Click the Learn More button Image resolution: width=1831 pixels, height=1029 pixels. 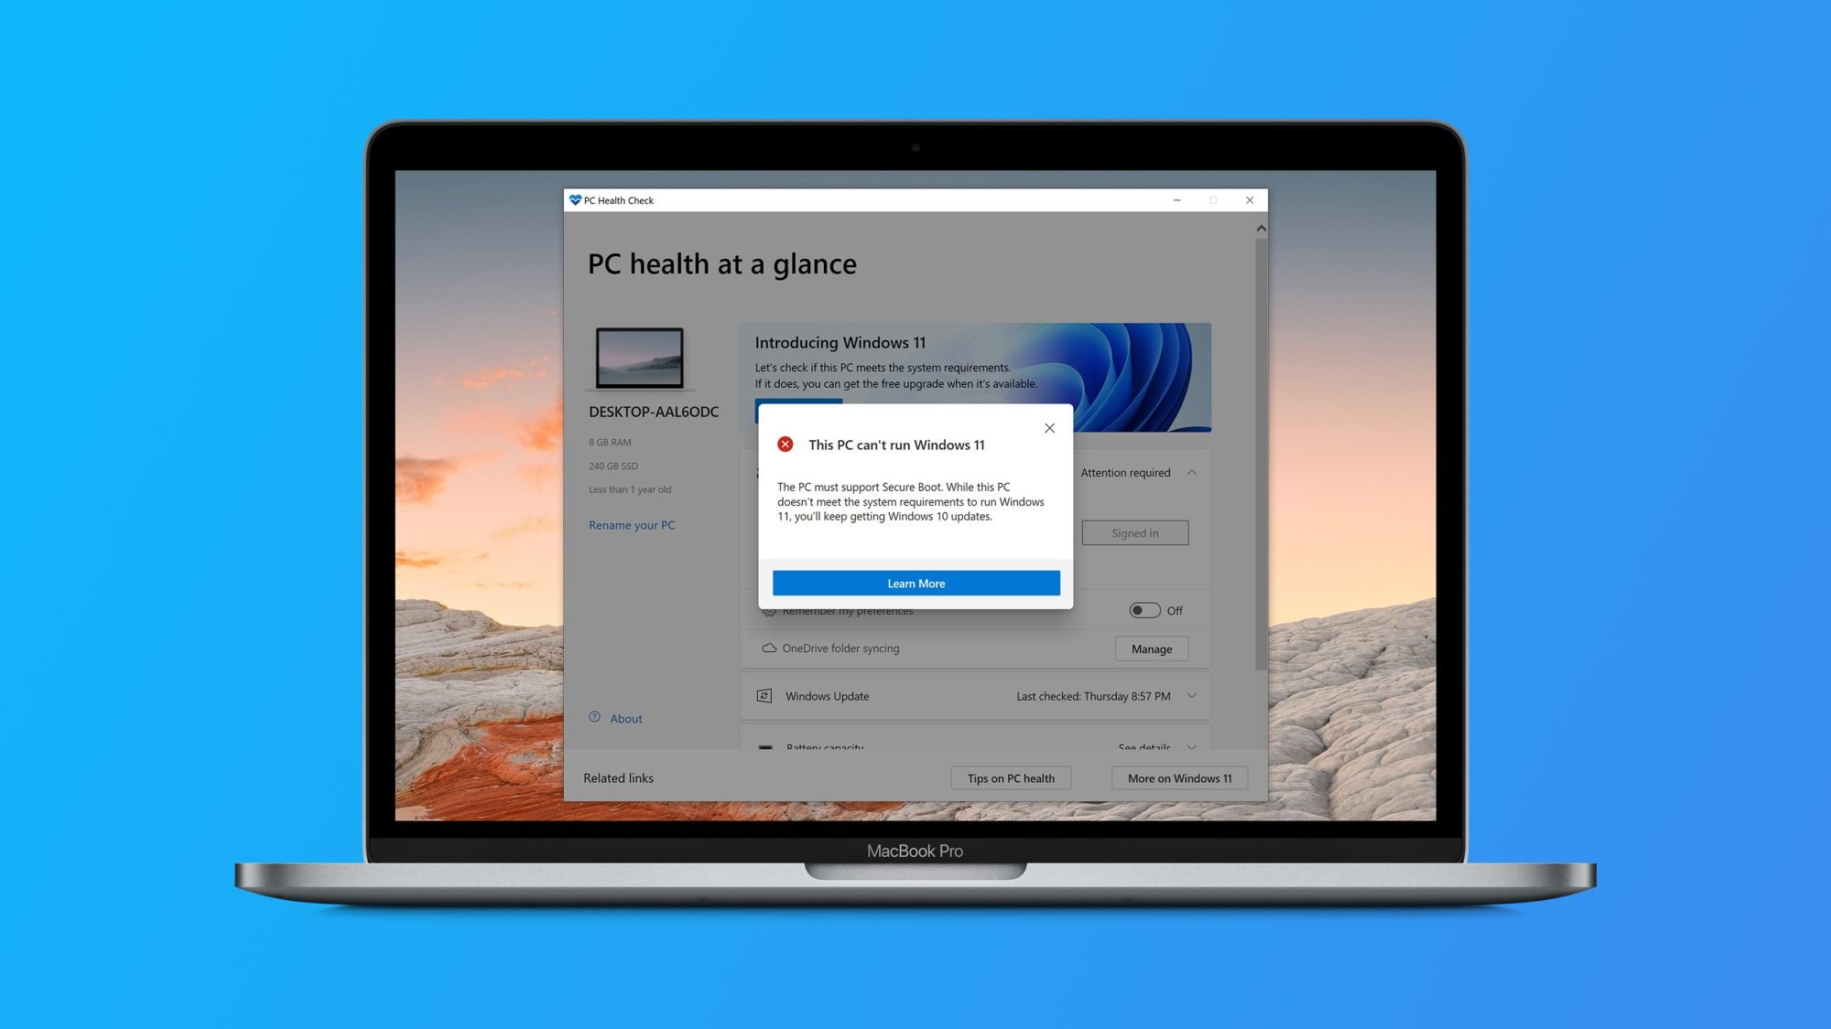coord(915,583)
